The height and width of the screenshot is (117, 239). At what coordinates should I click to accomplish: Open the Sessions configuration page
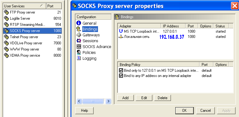90,41
